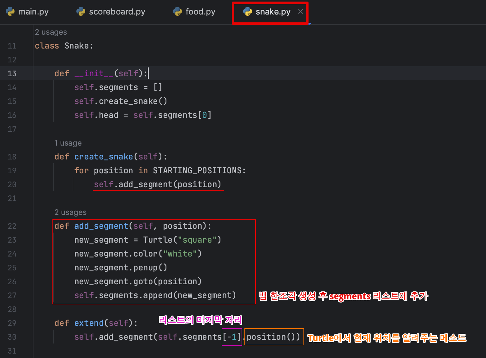Open the 1 usage hint above create_snake

(x=68, y=143)
